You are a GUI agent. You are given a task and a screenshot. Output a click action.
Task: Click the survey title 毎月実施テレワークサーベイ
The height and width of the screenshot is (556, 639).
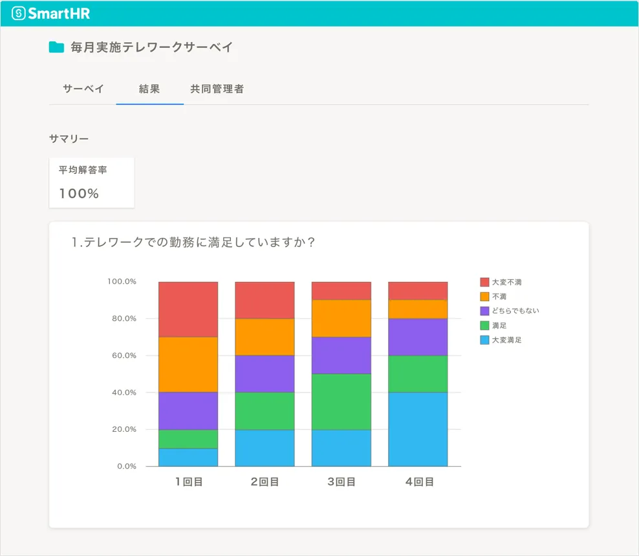point(150,47)
